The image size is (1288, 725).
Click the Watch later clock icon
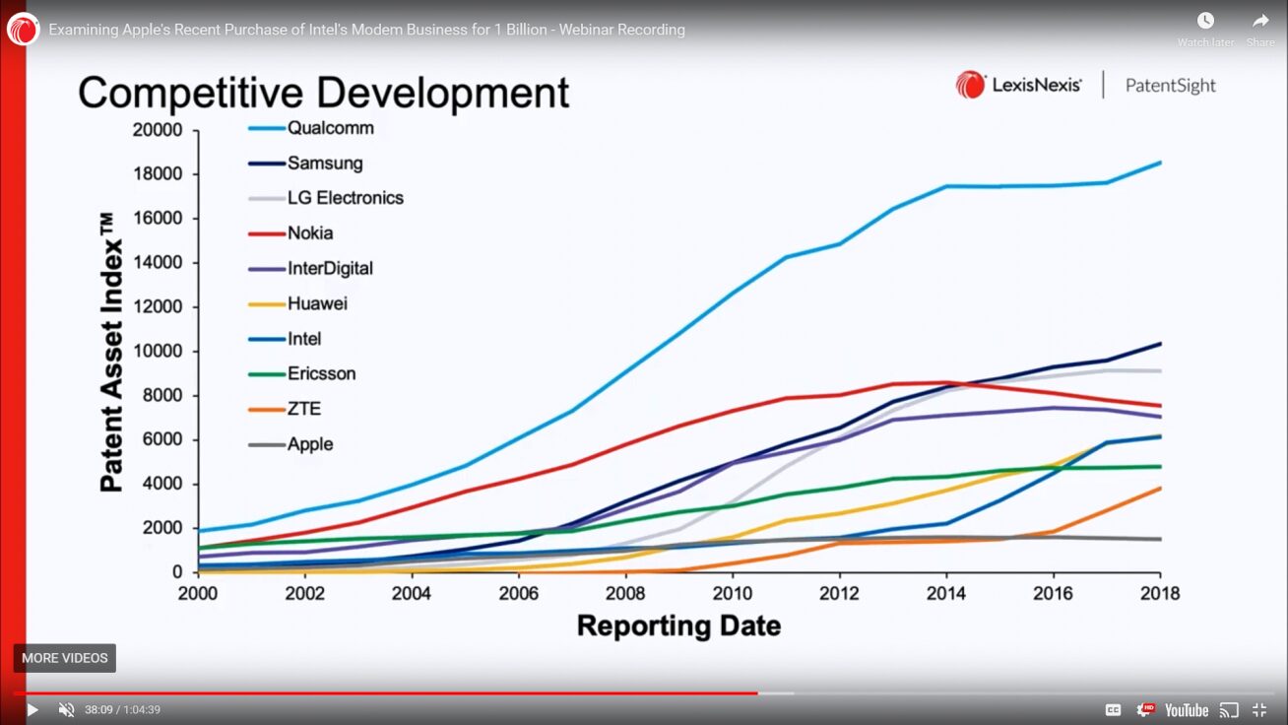click(1205, 21)
